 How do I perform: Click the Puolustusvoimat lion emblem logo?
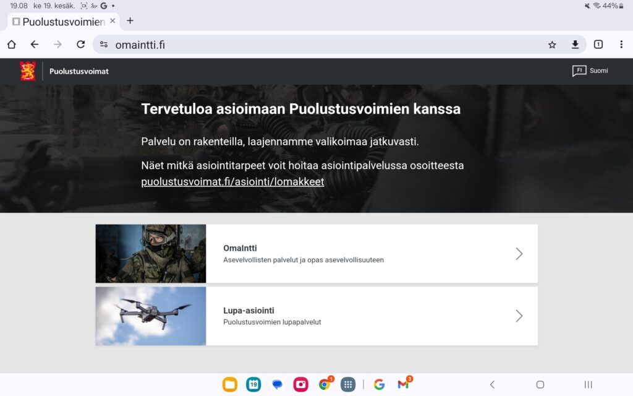click(x=28, y=71)
